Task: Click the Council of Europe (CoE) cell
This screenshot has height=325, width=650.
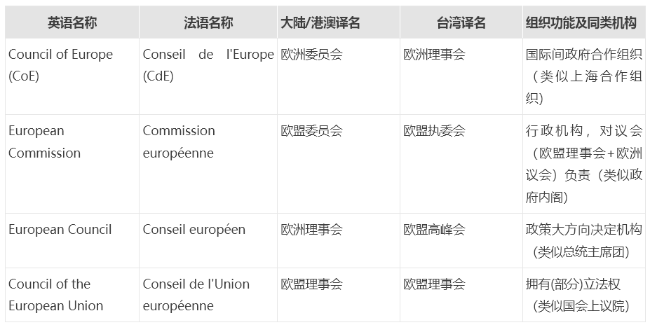Action: point(60,65)
